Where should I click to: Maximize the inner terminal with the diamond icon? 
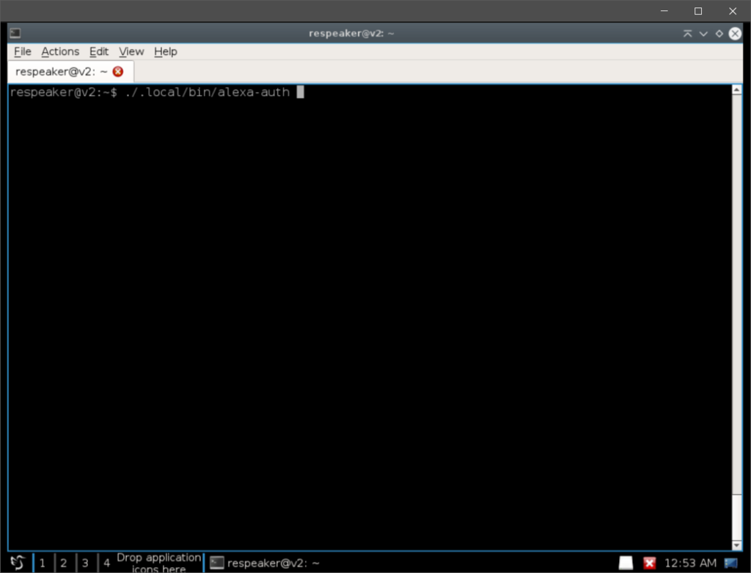click(719, 34)
